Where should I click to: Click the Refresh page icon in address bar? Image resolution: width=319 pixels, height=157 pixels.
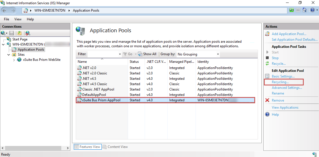(x=292, y=10)
